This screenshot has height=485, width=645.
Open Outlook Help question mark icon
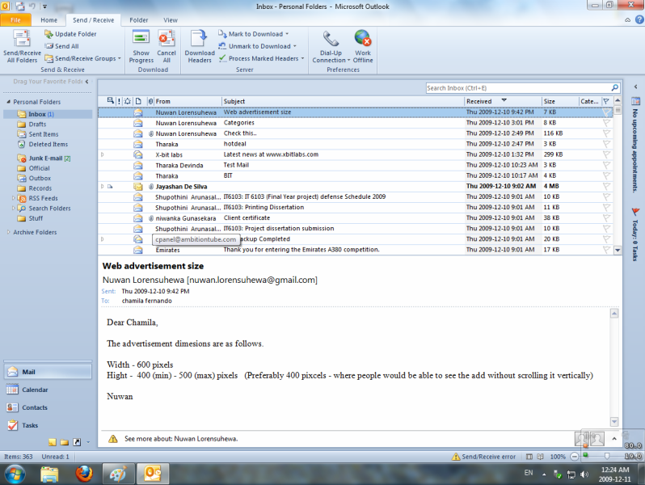(639, 19)
